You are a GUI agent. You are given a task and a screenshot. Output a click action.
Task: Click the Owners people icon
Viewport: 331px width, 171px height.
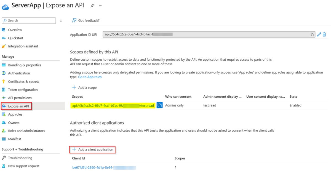click(x=4, y=122)
